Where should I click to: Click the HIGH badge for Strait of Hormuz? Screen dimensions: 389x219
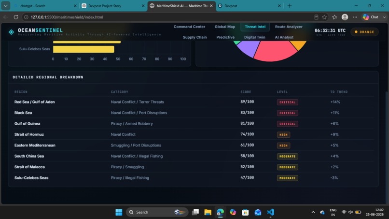283,134
